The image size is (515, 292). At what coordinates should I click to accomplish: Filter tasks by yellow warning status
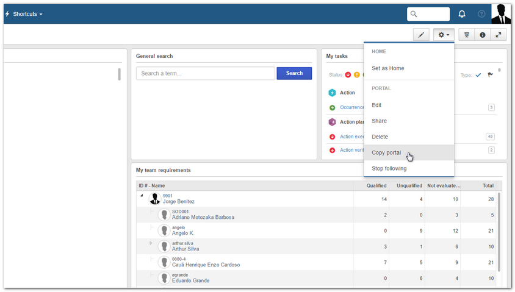357,75
